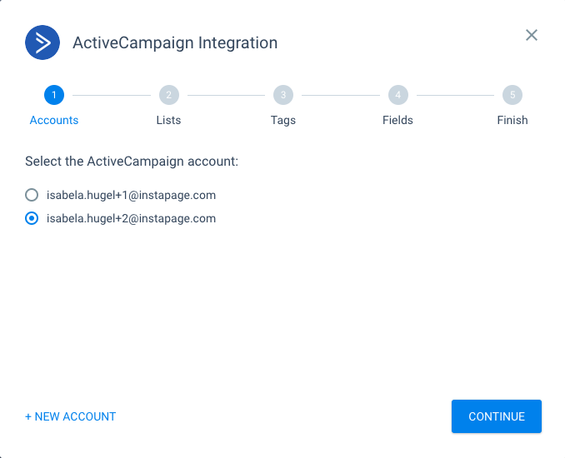565x458 pixels.
Task: Click the step 1 circle
Action: pyautogui.click(x=54, y=95)
